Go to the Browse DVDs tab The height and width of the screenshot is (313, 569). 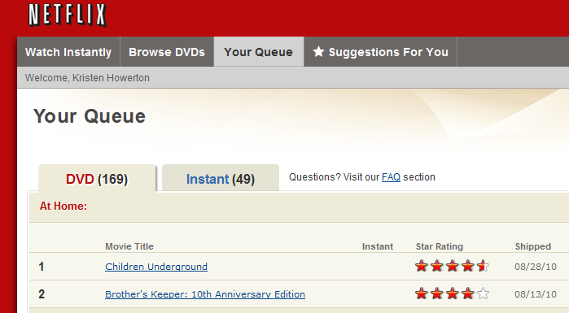coord(167,52)
